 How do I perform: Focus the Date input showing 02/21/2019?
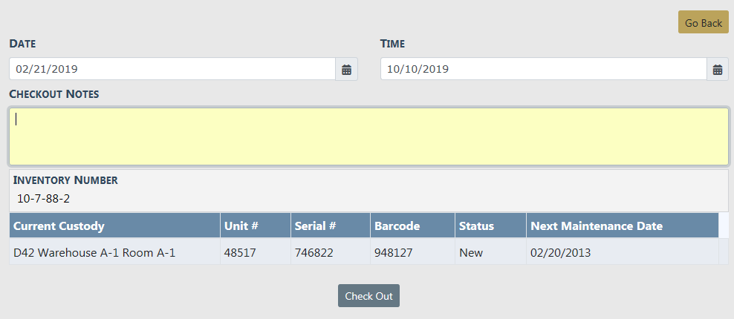point(172,69)
